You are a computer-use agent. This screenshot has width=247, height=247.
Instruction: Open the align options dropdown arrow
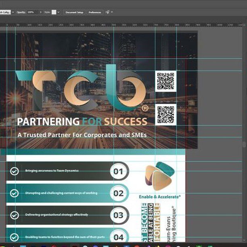112,12
